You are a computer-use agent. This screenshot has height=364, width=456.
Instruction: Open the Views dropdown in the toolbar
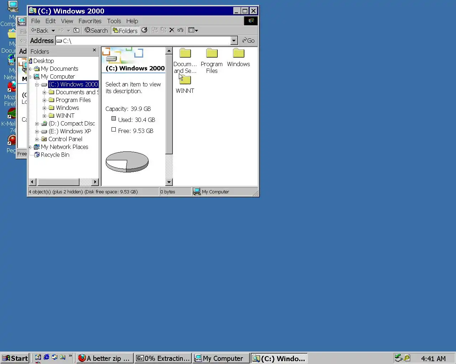[193, 30]
